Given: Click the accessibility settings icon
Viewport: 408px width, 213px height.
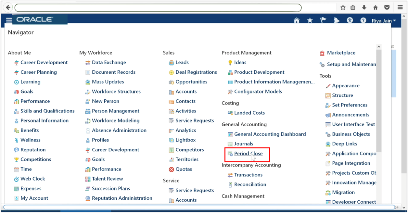Looking at the screenshot, I should (x=350, y=20).
